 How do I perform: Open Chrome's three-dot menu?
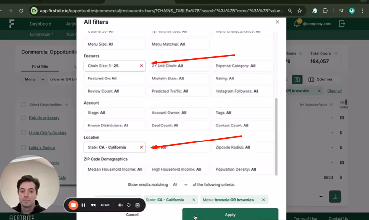pos(363,11)
